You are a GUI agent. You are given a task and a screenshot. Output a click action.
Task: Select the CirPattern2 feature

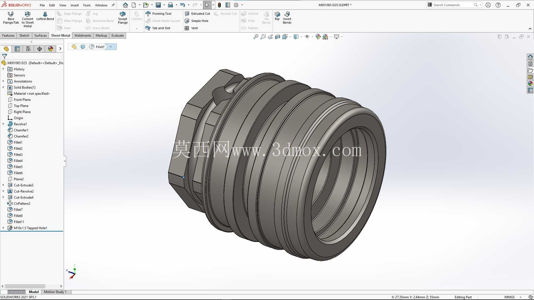pos(22,203)
